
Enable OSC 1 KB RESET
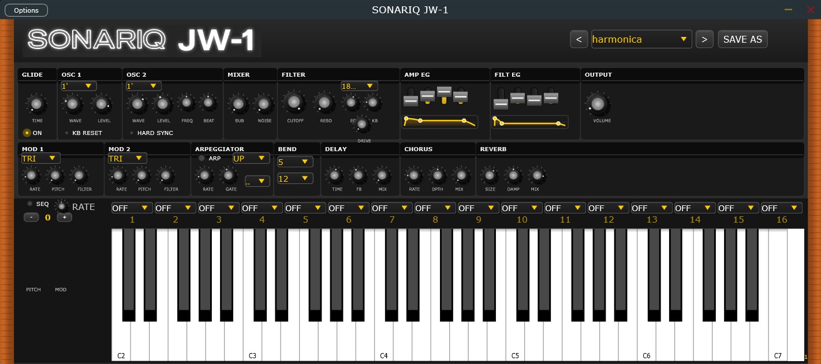66,133
